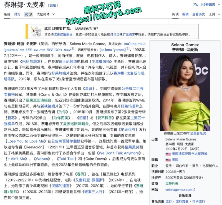Switch to the 条目 tab
This screenshot has height=205, width=222.
(7, 14)
